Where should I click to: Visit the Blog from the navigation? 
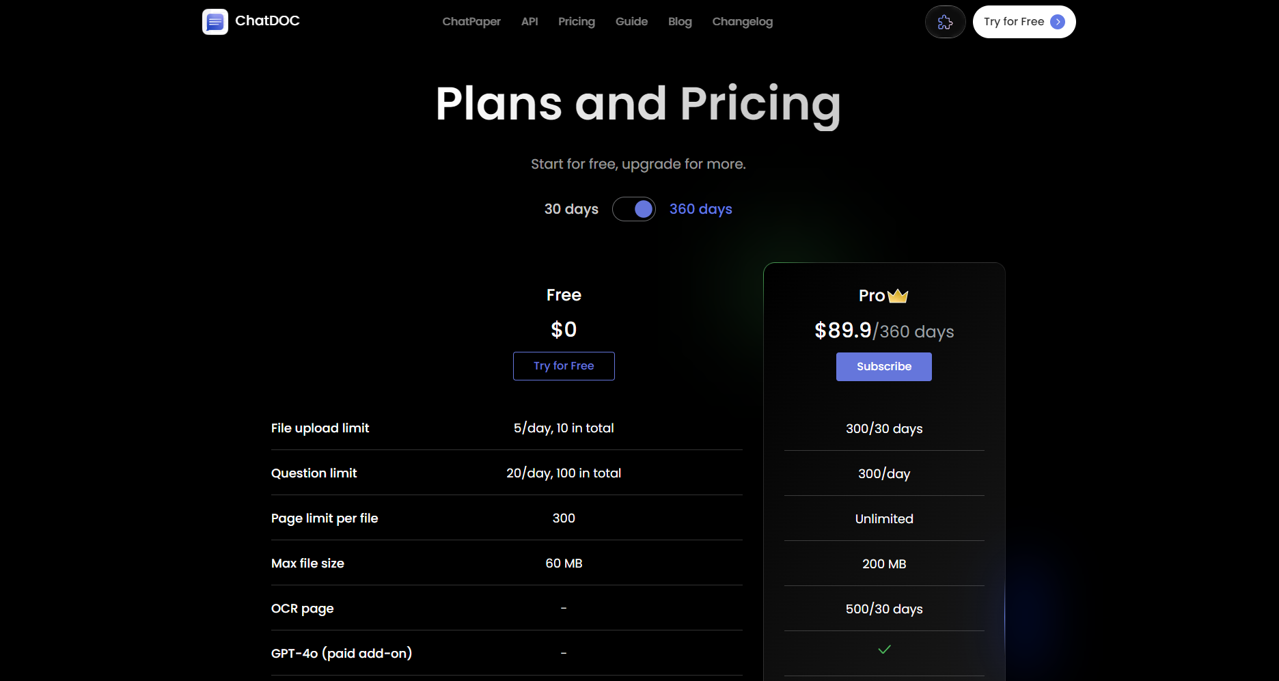(680, 22)
